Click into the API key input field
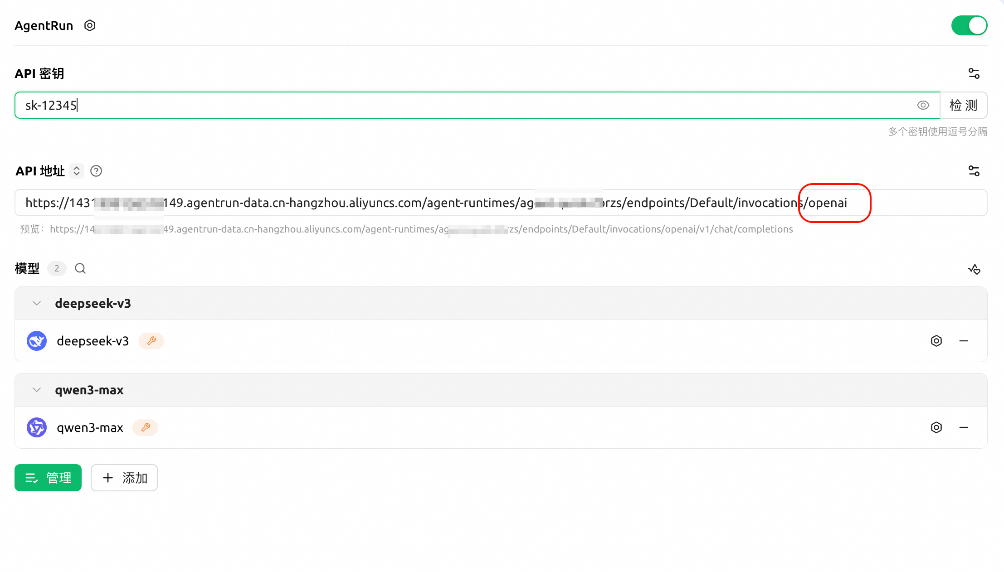Screen dimensions: 1004x572 click(x=453, y=106)
